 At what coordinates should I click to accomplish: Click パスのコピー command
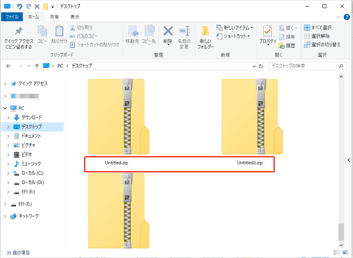coord(84,36)
